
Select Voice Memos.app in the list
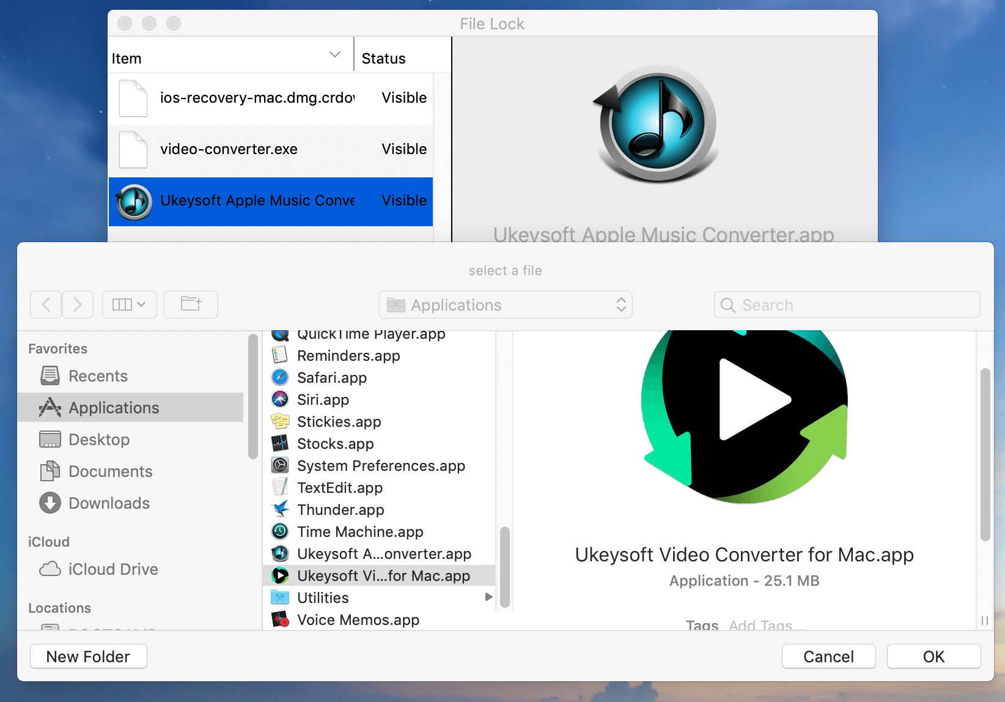378,620
